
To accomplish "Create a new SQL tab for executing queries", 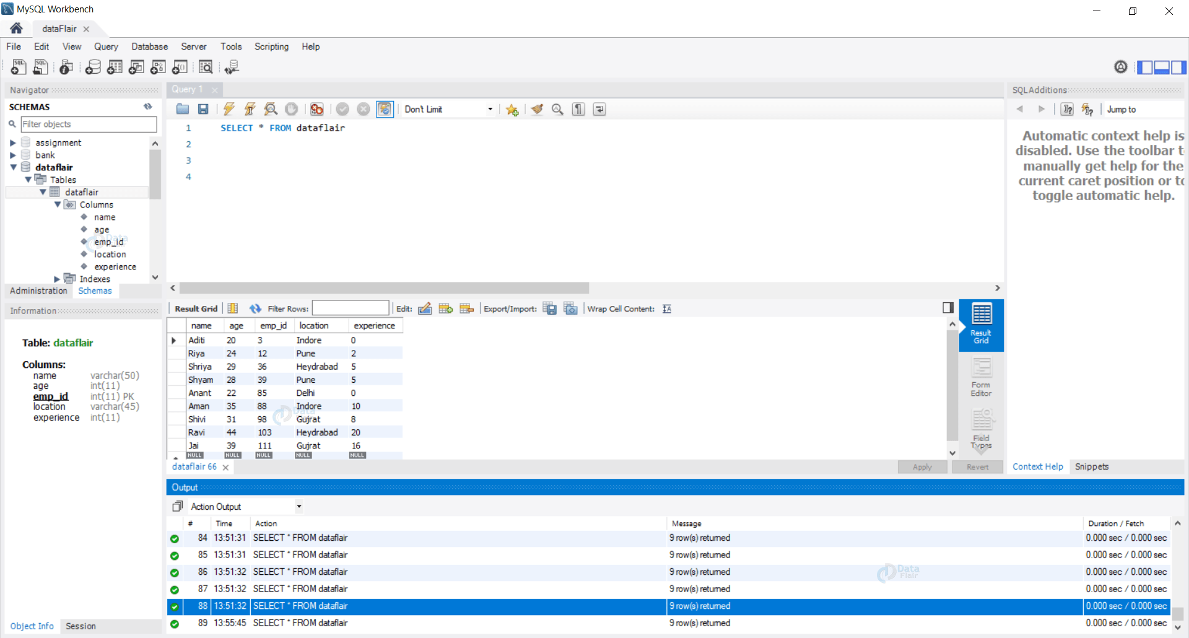I will click(x=18, y=67).
